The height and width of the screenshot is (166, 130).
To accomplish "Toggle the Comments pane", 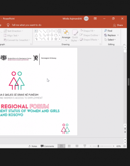I will tap(47, 146).
